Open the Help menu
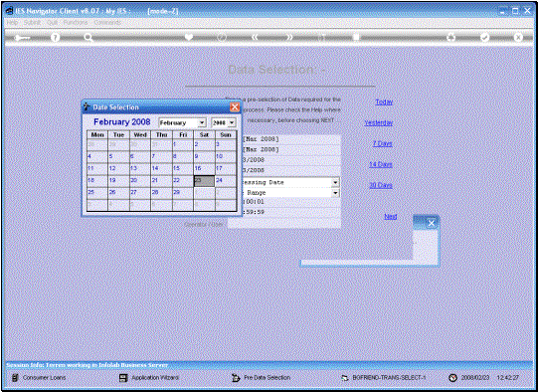The height and width of the screenshot is (392, 538). [12, 22]
